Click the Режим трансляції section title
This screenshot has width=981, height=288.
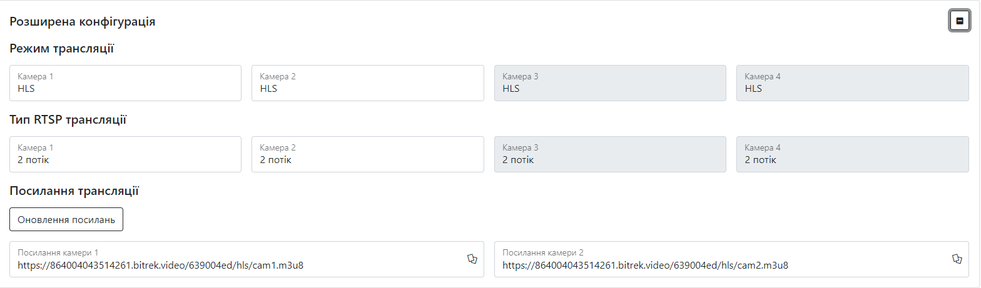click(61, 48)
